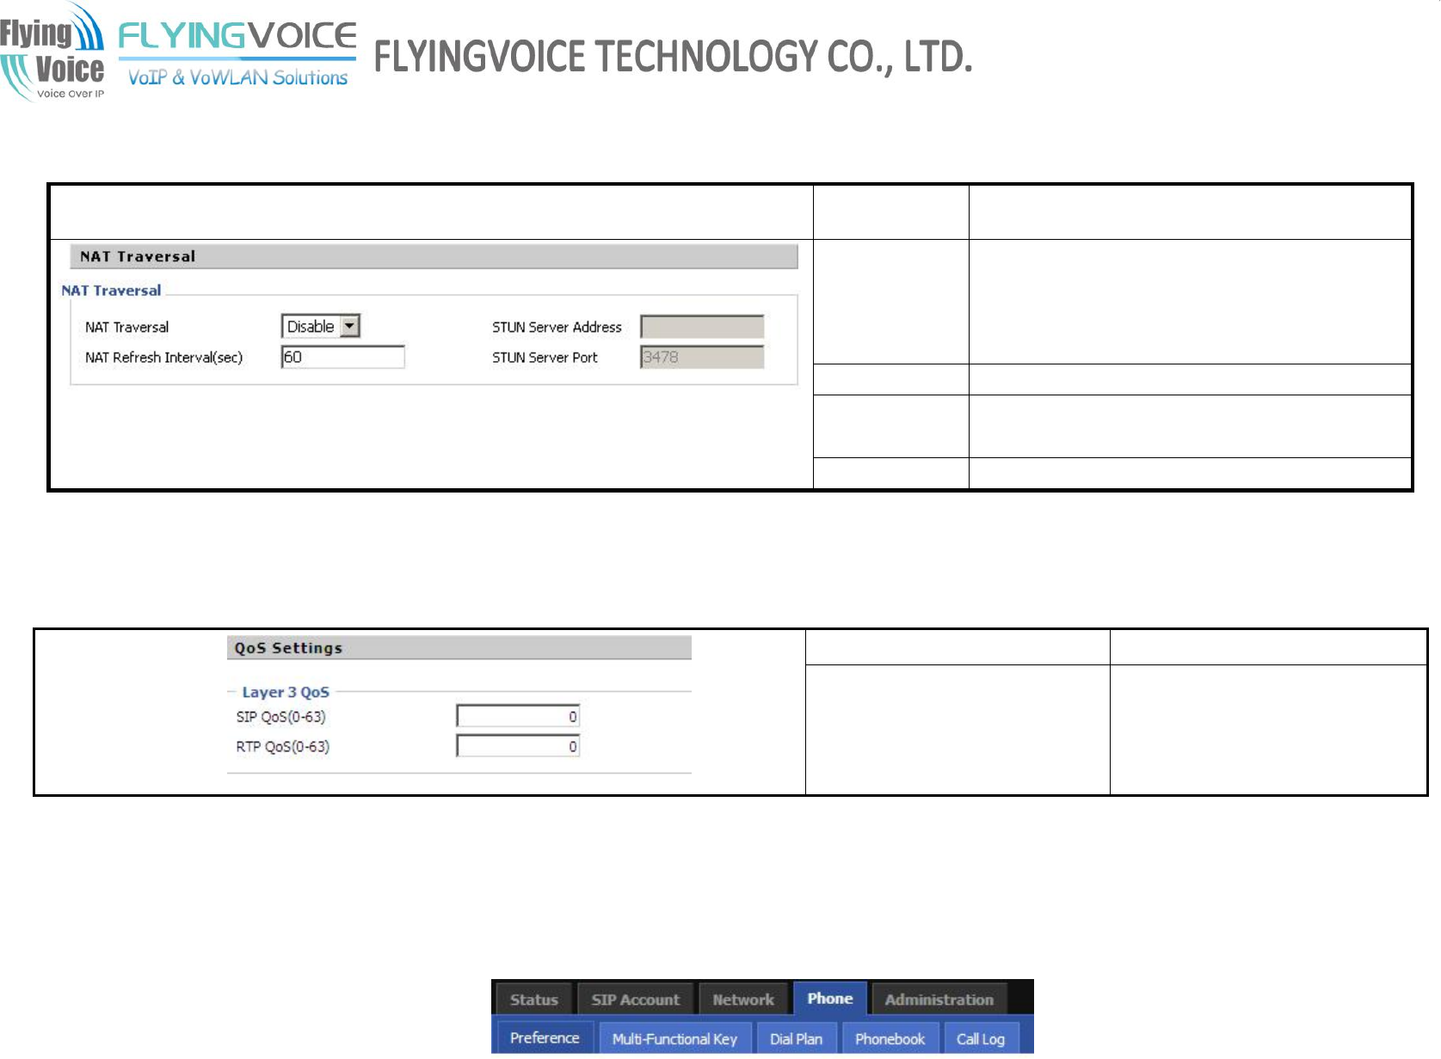Open the NAT Traversal Disable dropdown

tap(320, 327)
